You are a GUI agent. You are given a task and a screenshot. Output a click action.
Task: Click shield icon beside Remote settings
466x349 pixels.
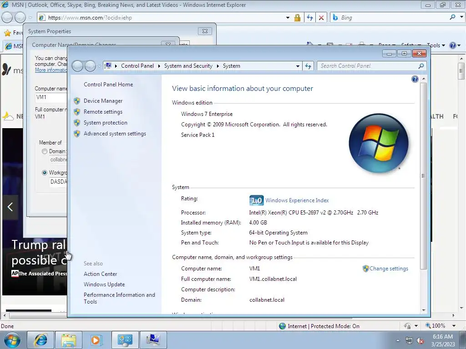77,112
